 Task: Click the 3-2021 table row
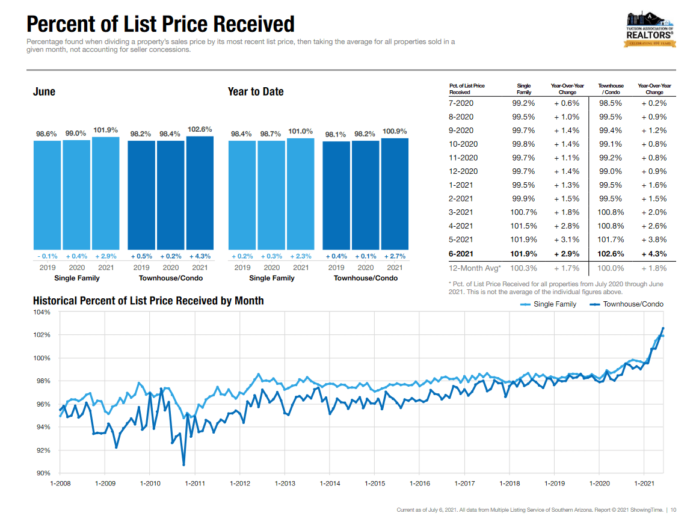click(x=559, y=212)
